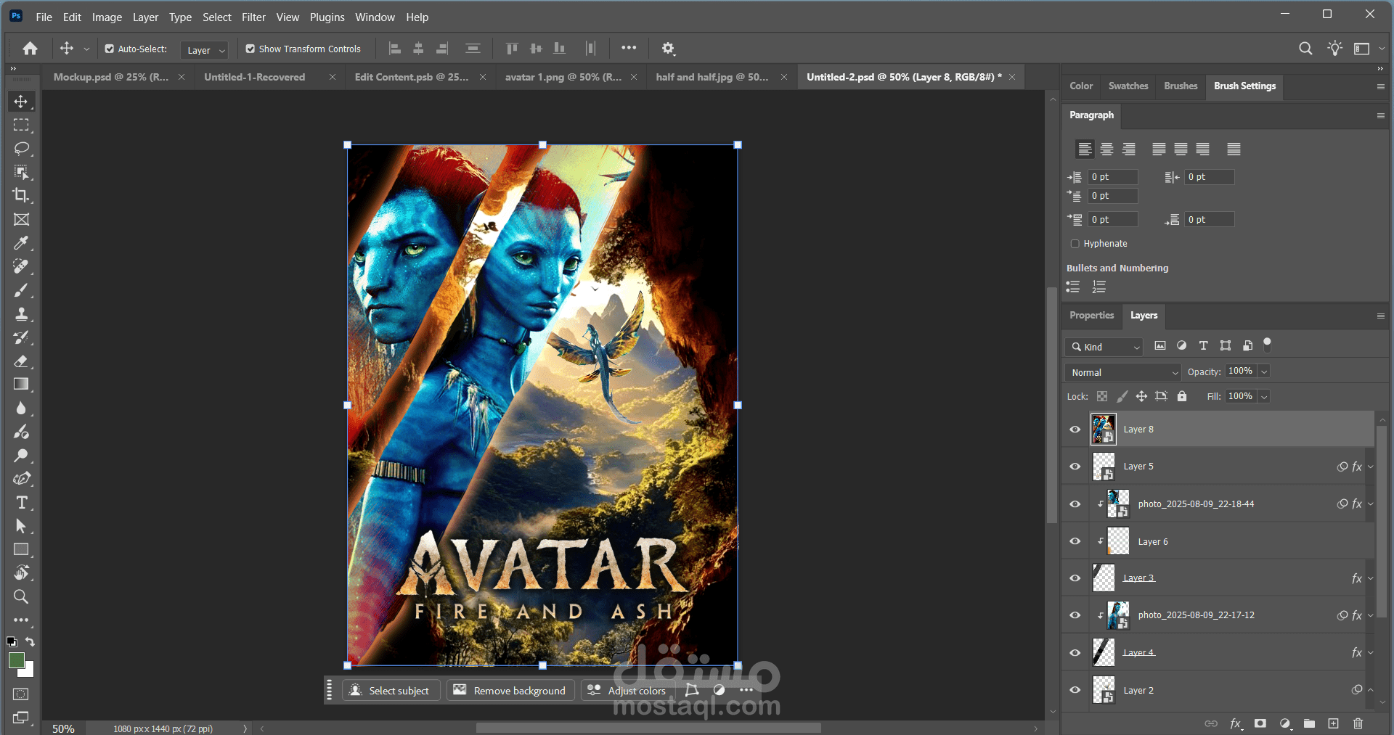This screenshot has width=1394, height=735.
Task: Activate the Horizontal Type tool
Action: [x=21, y=503]
